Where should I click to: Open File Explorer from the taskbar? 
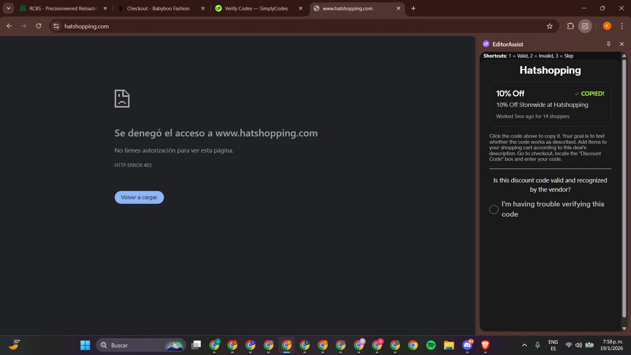coord(449,345)
